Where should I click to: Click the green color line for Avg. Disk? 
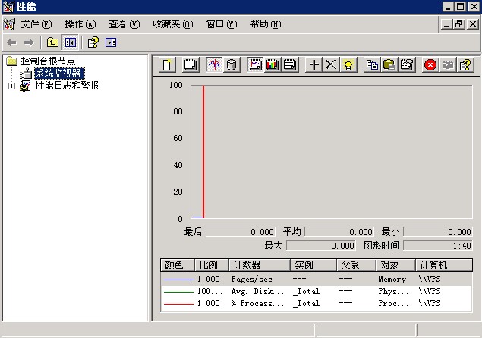[x=178, y=292]
